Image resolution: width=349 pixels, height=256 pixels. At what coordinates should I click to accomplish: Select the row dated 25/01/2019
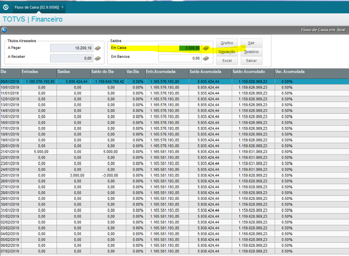coord(174,176)
